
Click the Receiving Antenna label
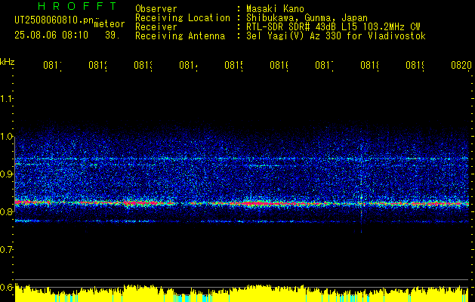point(180,36)
